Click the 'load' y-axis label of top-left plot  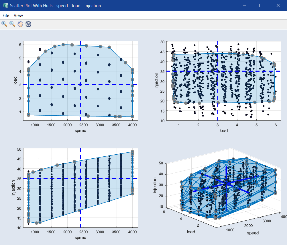(16, 80)
